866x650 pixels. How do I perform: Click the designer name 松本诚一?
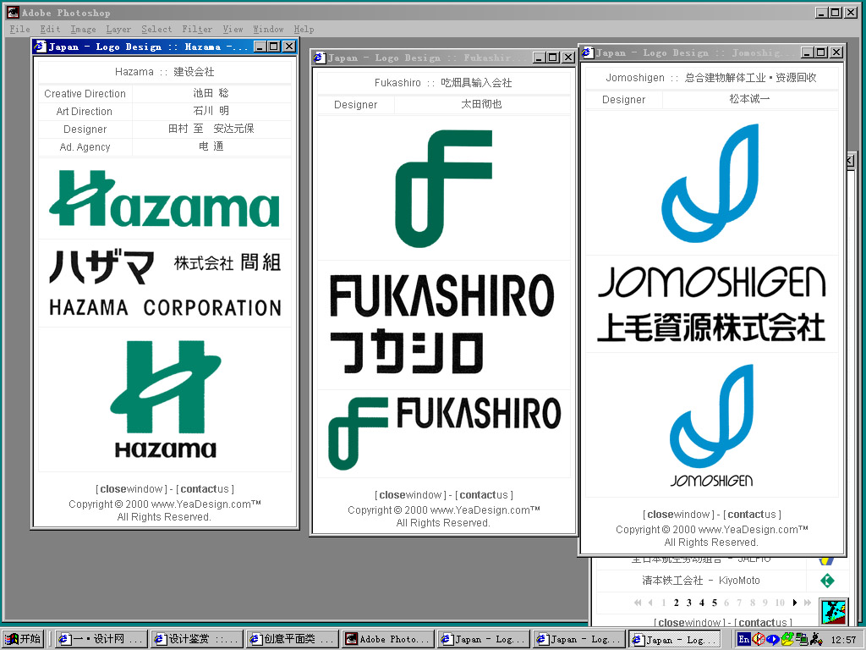pyautogui.click(x=749, y=100)
